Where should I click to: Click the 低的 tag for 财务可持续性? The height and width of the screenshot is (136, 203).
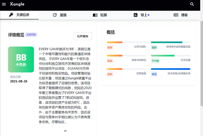tap(110, 61)
